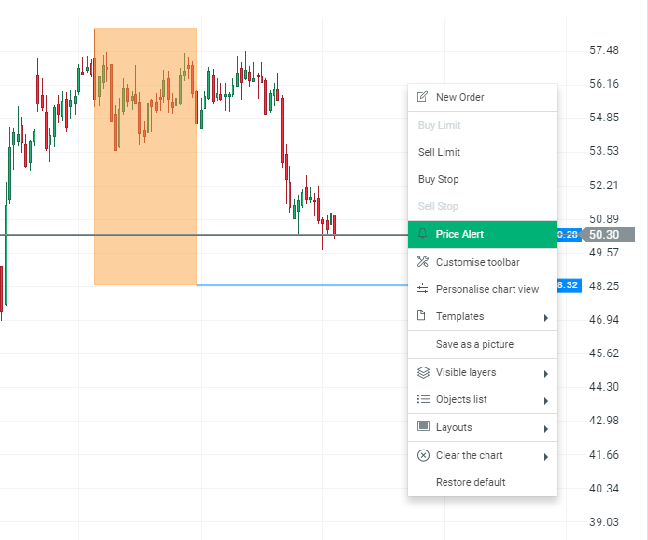
Task: Click the Clear the chart X icon
Action: tap(423, 455)
